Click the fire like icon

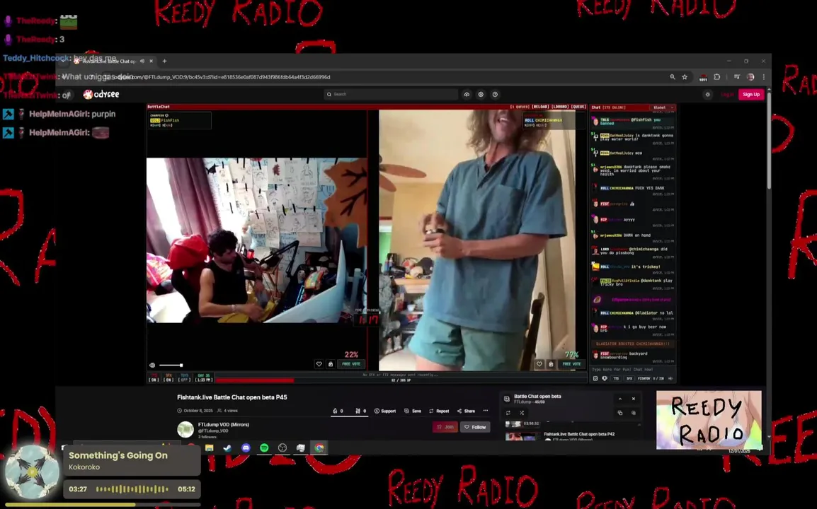(x=335, y=411)
